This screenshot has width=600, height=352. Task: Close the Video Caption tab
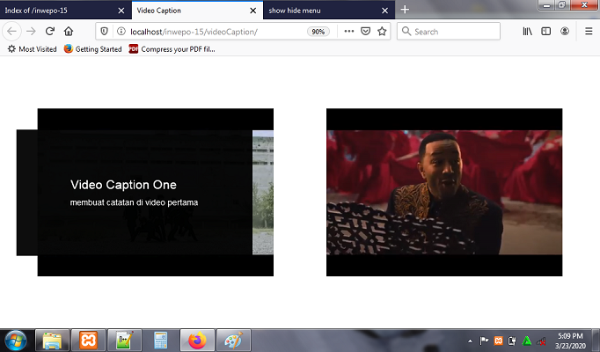[x=253, y=10]
